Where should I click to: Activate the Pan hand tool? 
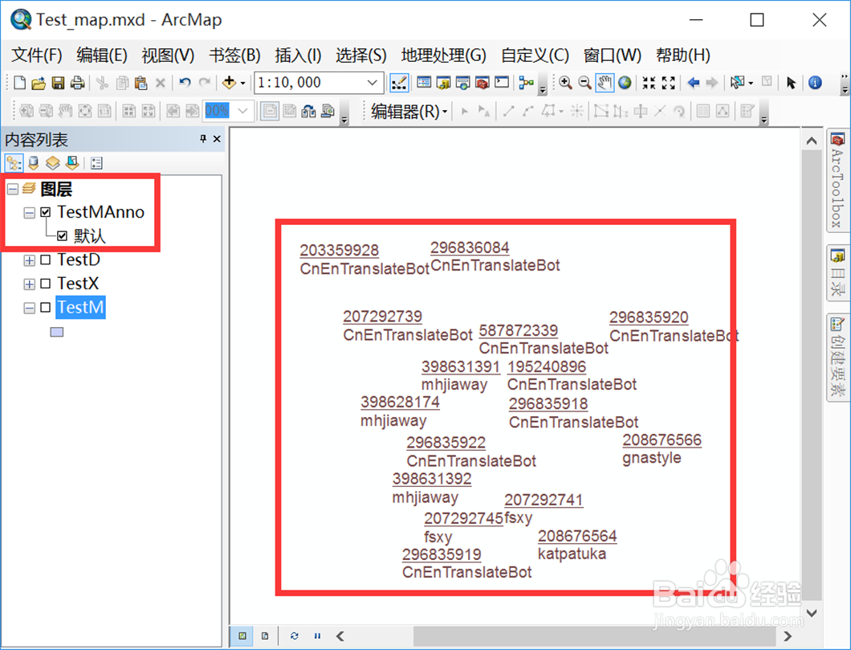click(604, 83)
